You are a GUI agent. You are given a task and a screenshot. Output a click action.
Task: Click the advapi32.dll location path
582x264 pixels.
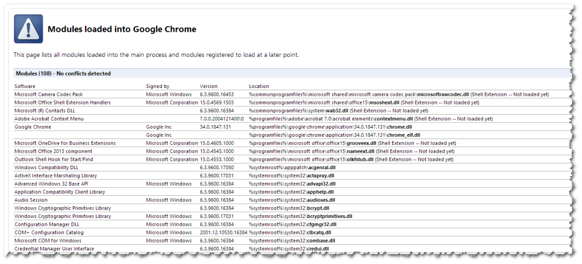pyautogui.click(x=292, y=183)
